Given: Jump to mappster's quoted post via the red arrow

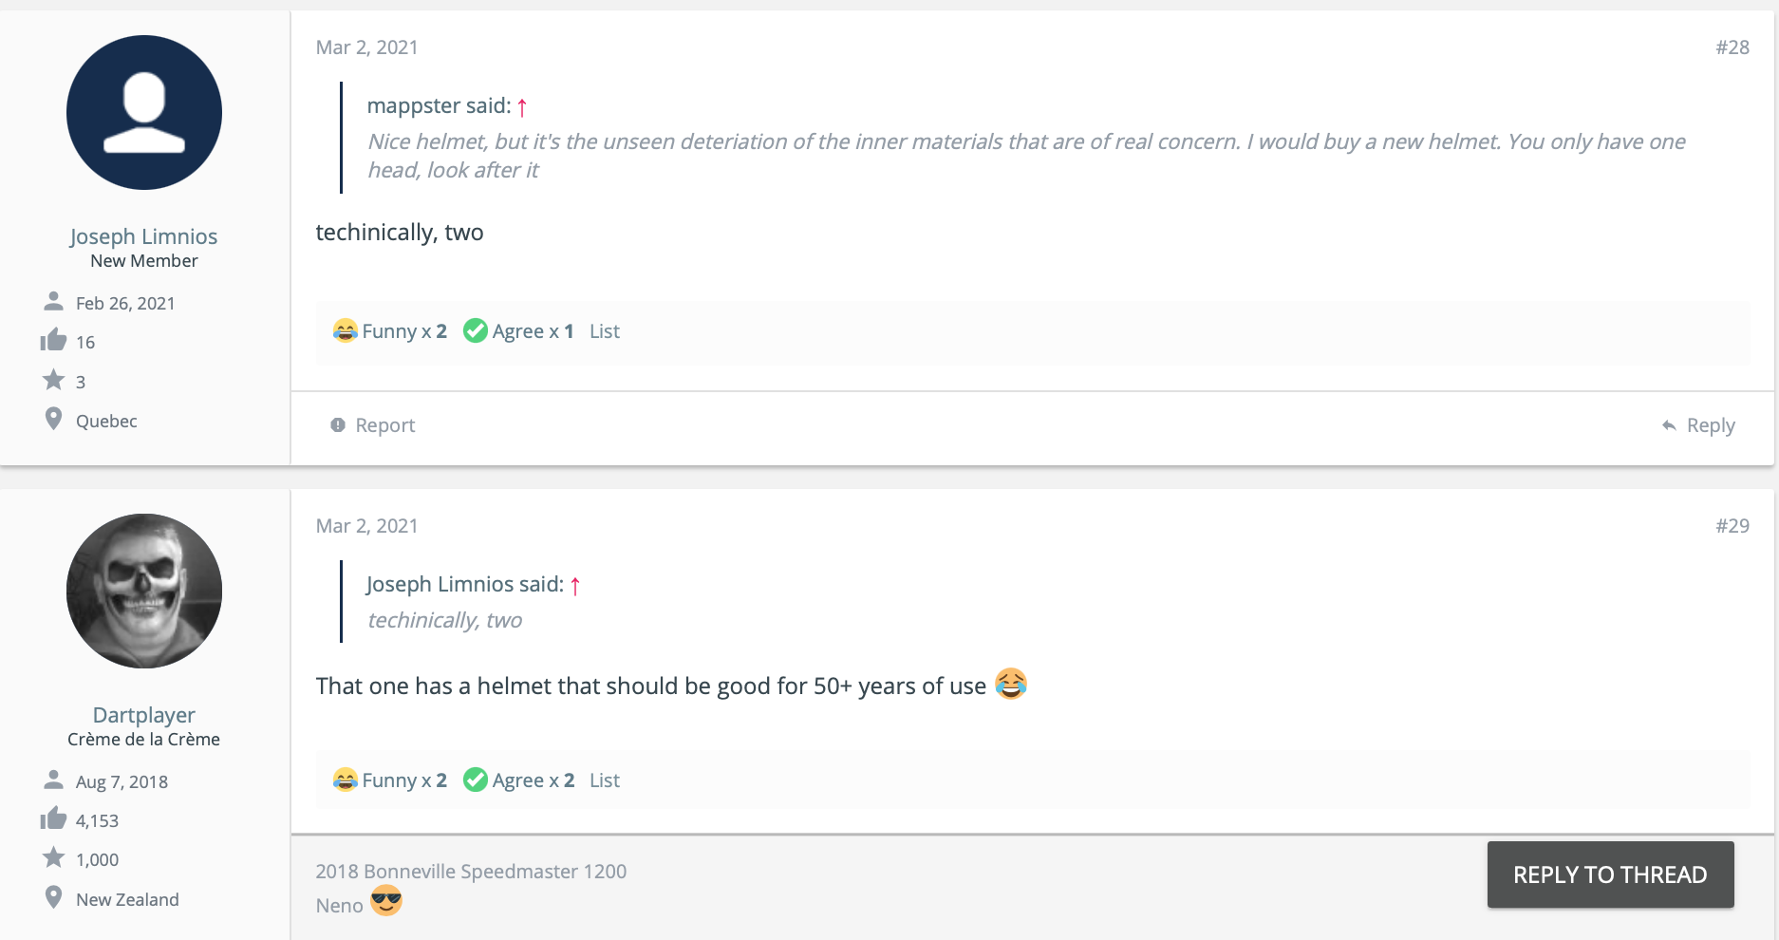Looking at the screenshot, I should 522,107.
